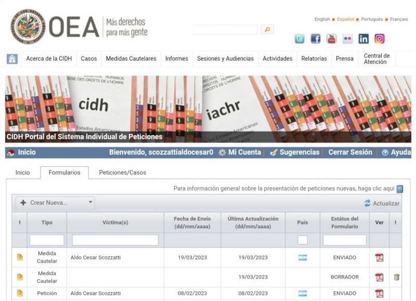416x301 pixels.
Task: Open the Informes menu
Action: (177, 59)
